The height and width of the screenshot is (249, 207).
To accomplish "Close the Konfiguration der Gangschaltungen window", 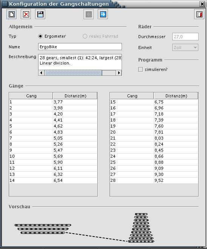I will (202, 4).
